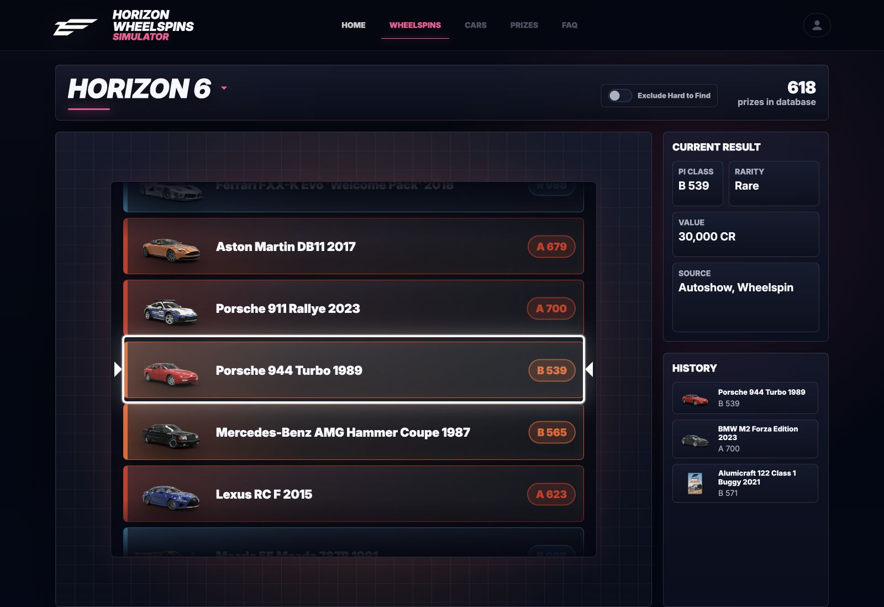Toggle the Exclude Hard to Find switch

point(620,96)
